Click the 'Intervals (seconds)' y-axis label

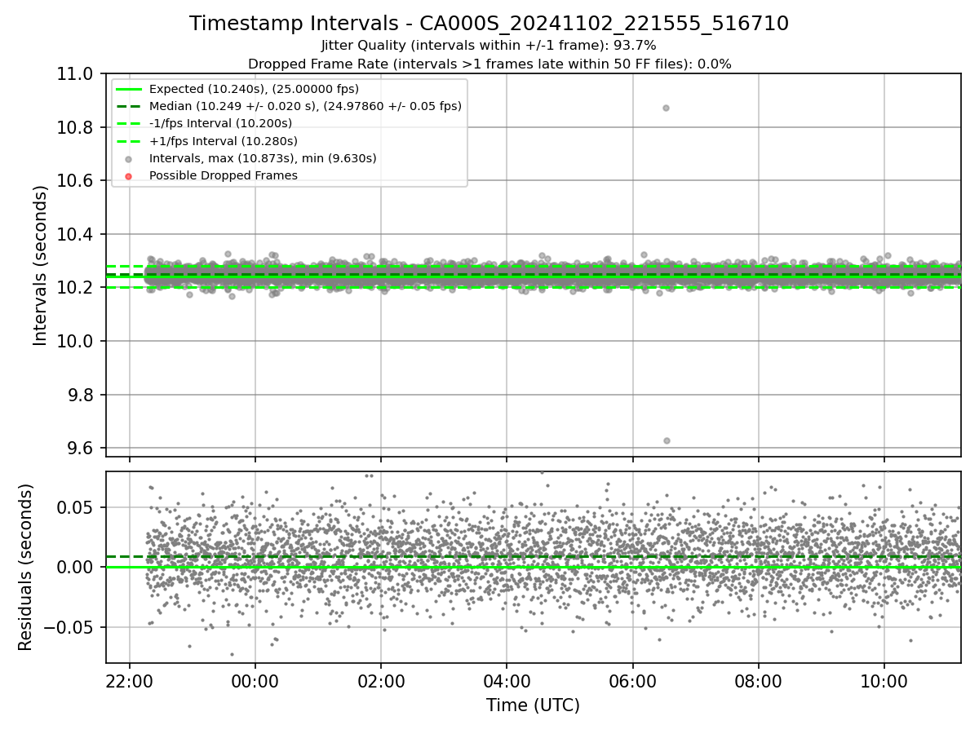(x=41, y=265)
